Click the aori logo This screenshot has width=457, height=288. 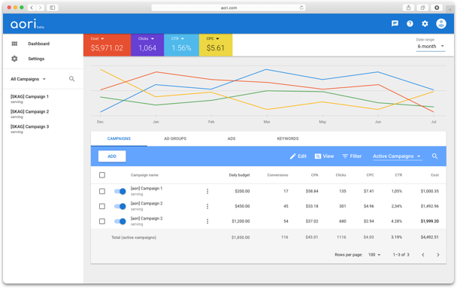tap(27, 24)
